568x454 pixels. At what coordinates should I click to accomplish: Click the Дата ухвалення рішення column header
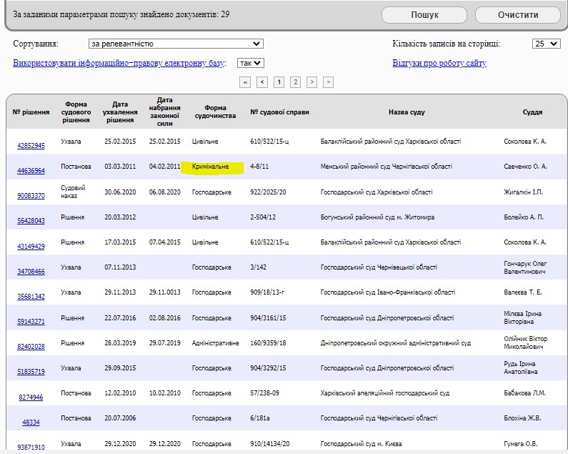[120, 112]
